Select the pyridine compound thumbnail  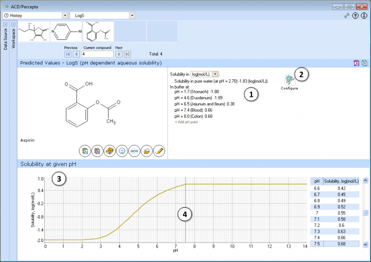click(66, 32)
